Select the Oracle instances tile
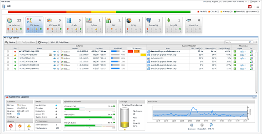Image resolution: width=262 pixels, height=134 pixels. (74, 25)
